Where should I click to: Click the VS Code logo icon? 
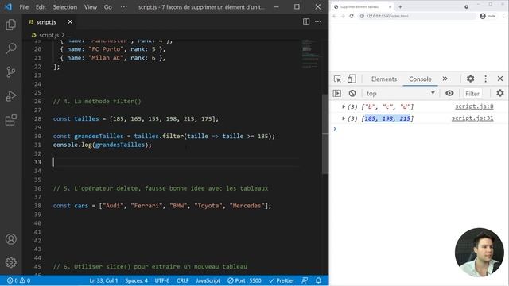pos(8,7)
